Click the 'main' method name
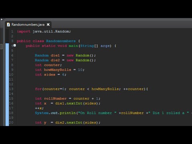This screenshot has width=192, height=144. tap(73, 46)
